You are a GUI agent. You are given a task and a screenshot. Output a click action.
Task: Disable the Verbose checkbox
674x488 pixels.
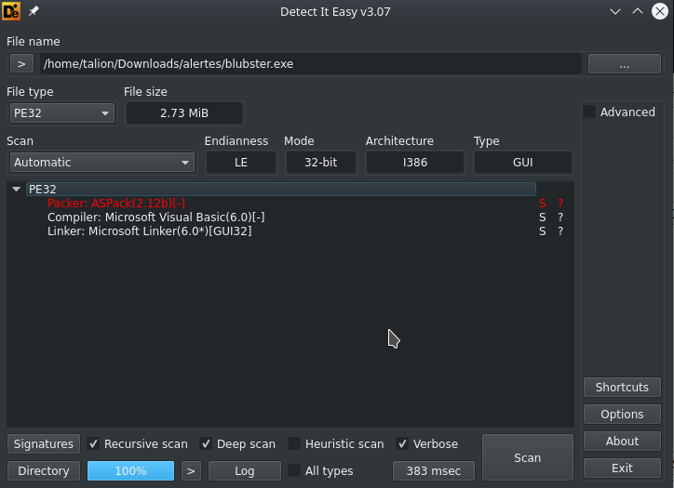point(402,444)
